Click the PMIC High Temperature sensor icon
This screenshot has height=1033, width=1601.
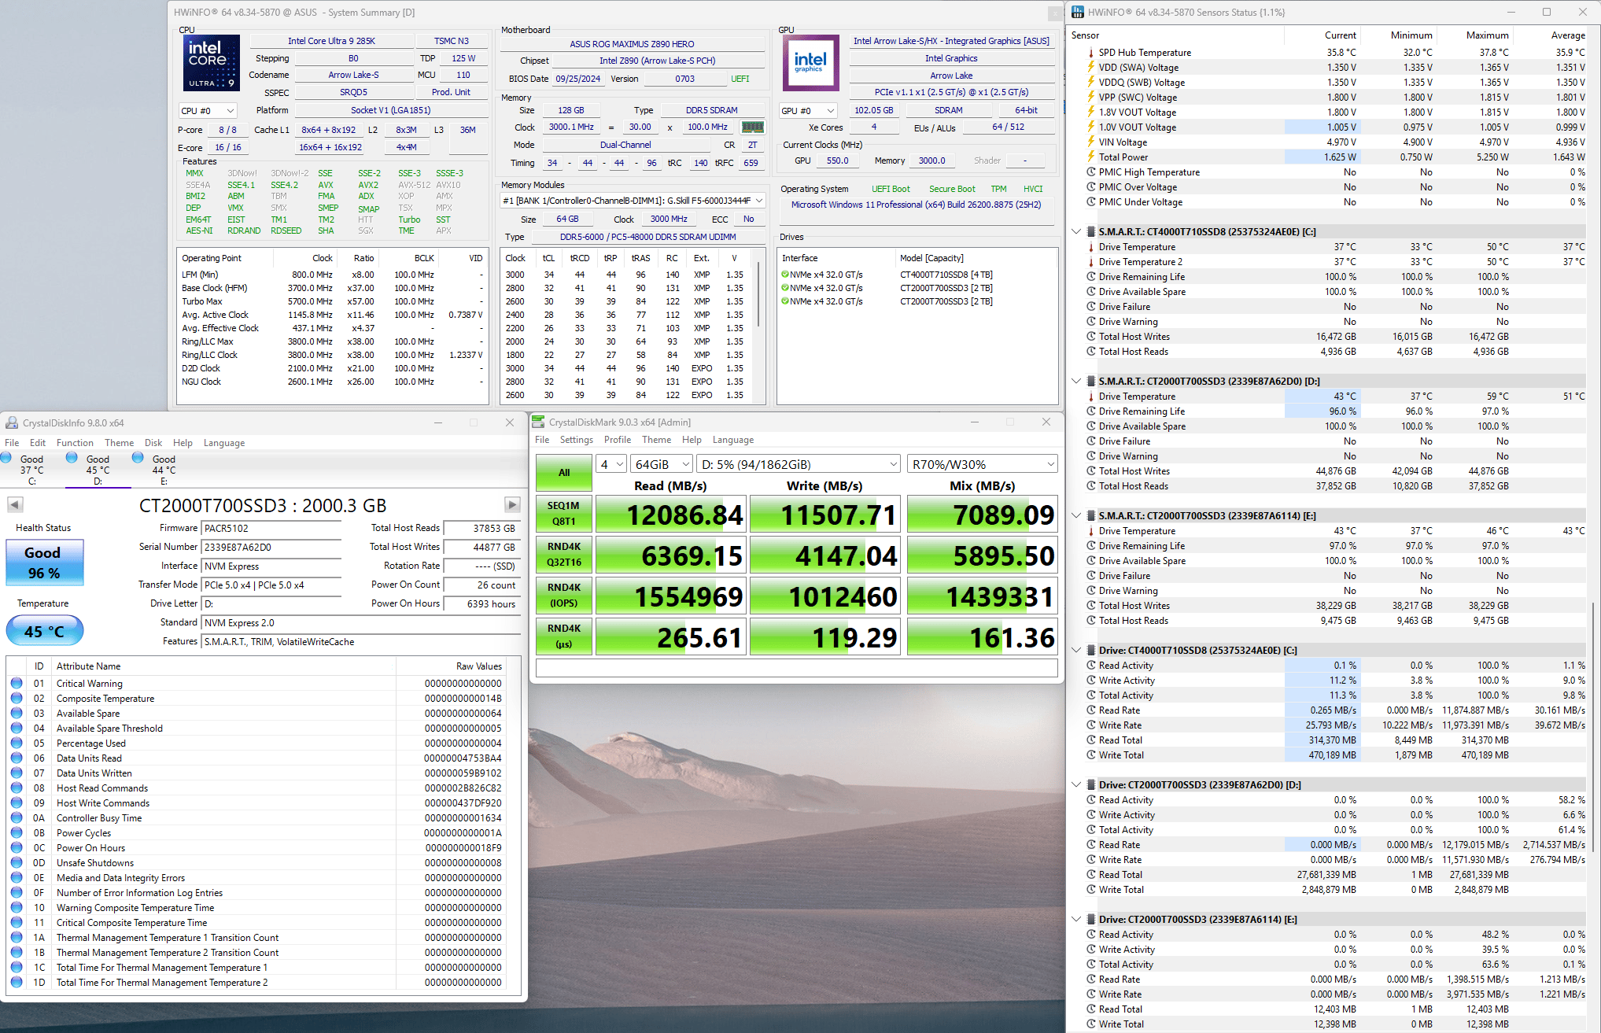coord(1091,172)
